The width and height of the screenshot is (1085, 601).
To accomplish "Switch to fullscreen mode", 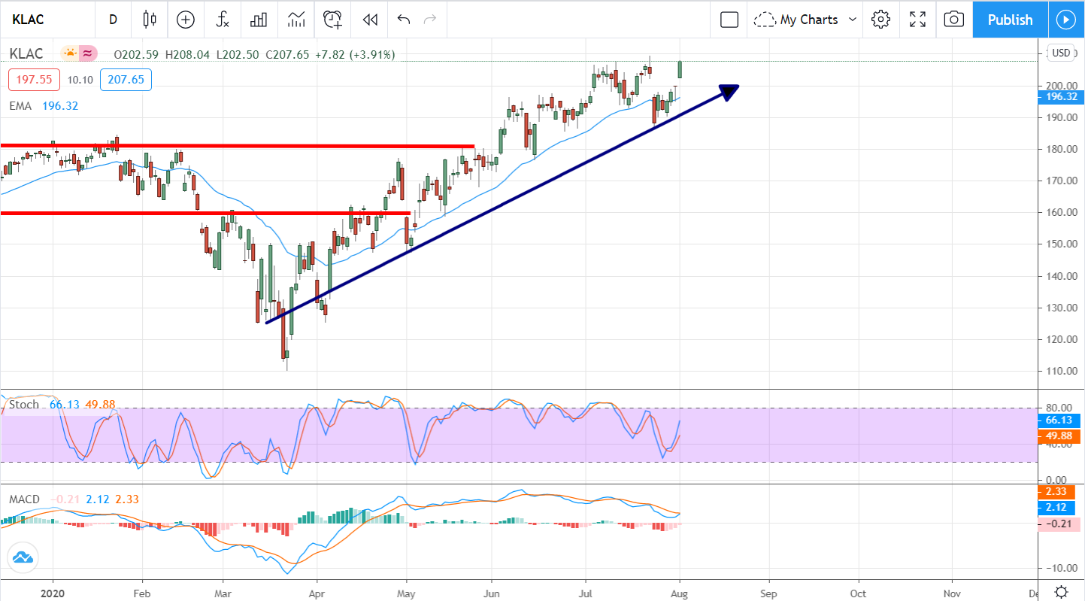I will 917,20.
